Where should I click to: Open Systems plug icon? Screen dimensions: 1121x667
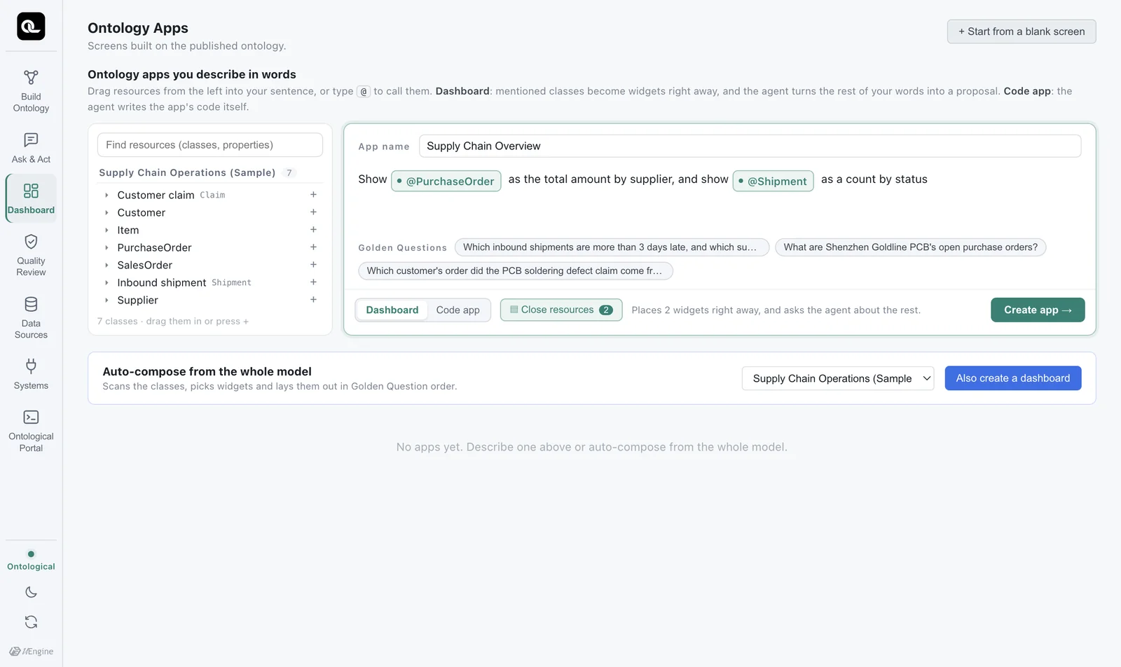pos(31,366)
